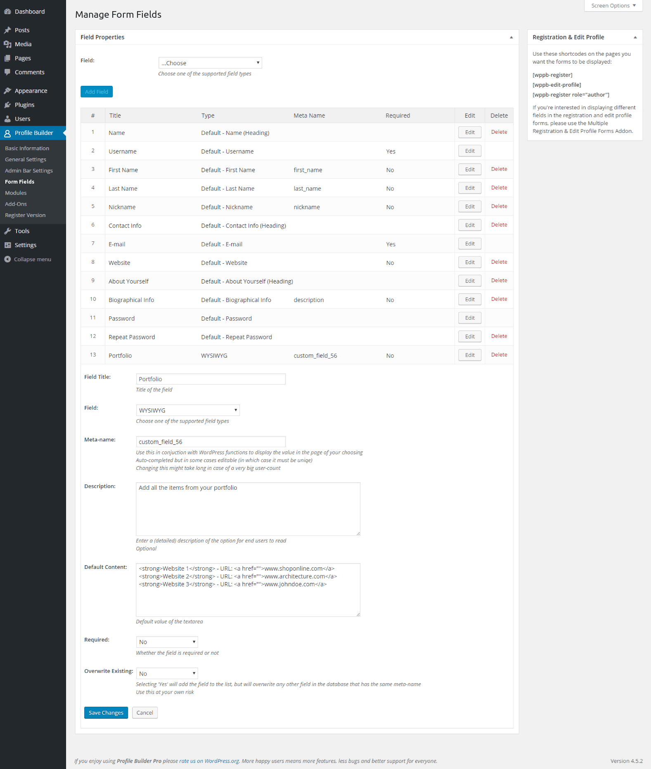Click the Save Changes button
The height and width of the screenshot is (769, 651).
(x=106, y=712)
